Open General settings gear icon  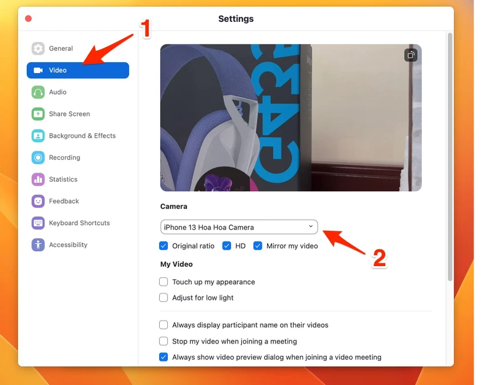tap(38, 49)
